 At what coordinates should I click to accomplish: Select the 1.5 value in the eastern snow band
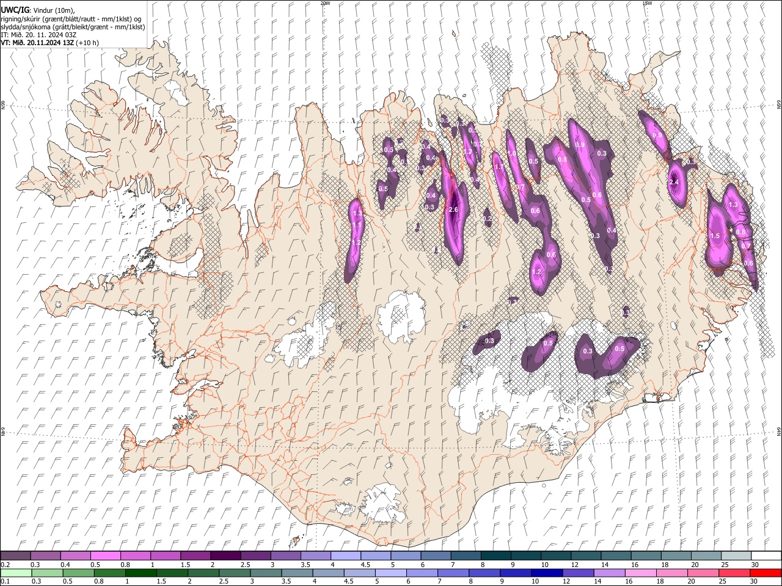pos(715,236)
